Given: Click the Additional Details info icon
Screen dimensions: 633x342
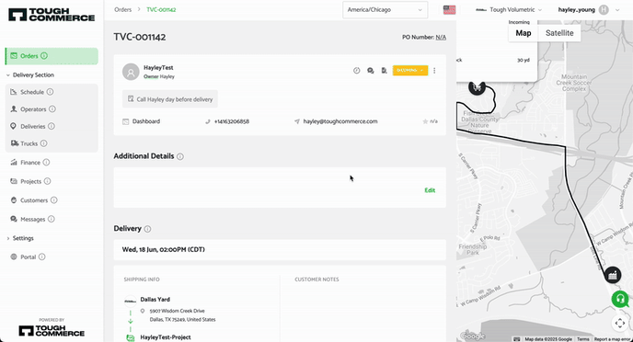Looking at the screenshot, I should [x=180, y=156].
